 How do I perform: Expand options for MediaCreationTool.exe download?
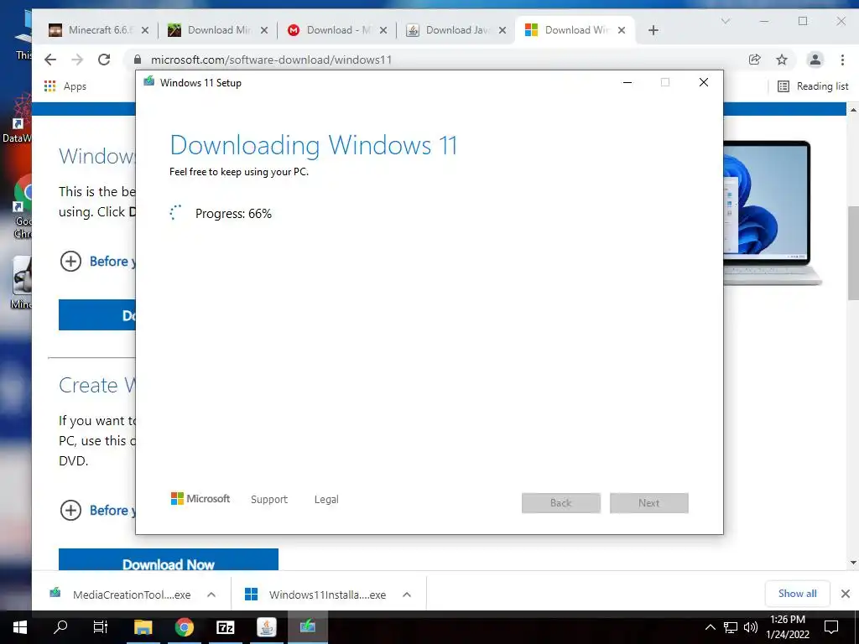(x=211, y=595)
